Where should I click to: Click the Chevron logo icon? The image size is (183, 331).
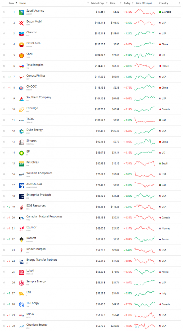[x=22, y=34]
